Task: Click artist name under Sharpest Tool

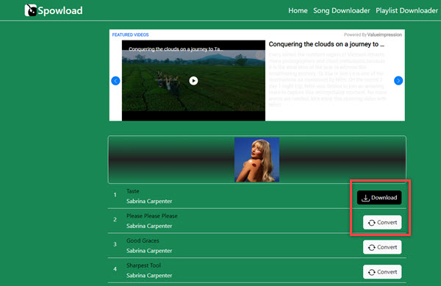Action: pyautogui.click(x=149, y=276)
